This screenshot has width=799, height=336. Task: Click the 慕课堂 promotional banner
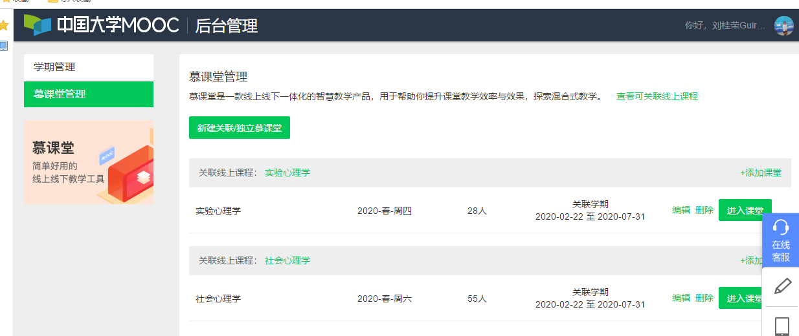[88, 162]
